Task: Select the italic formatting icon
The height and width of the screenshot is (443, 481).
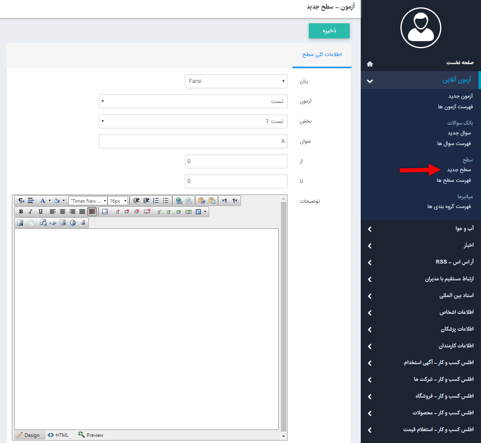Action: [30, 211]
